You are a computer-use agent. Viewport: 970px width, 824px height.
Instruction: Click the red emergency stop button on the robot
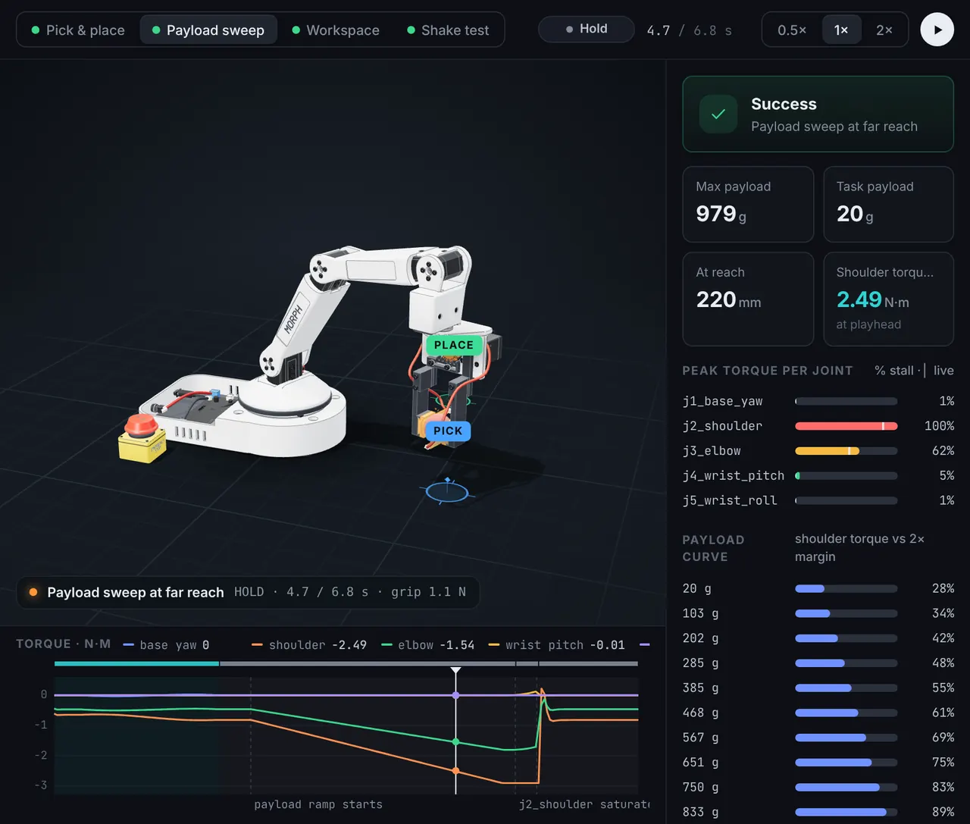(x=141, y=425)
